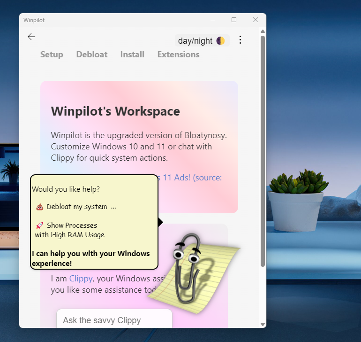
Task: Click the scrollbar down arrow
Action: 263,324
